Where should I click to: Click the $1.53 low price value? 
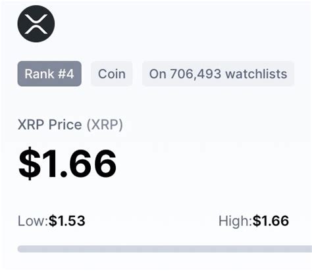click(x=66, y=221)
